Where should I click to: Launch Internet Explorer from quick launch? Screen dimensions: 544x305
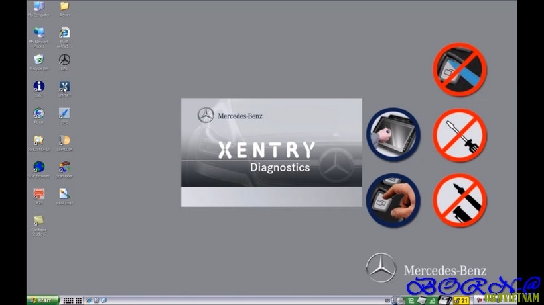[89, 300]
